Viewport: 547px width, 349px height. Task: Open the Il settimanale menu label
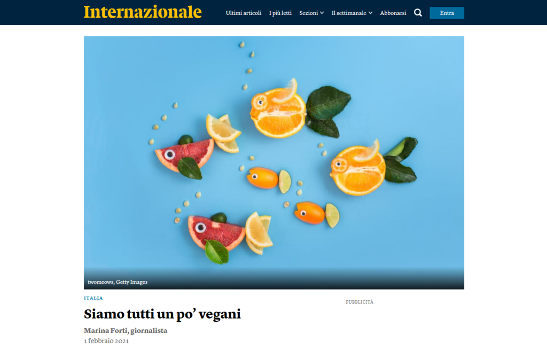click(x=349, y=13)
